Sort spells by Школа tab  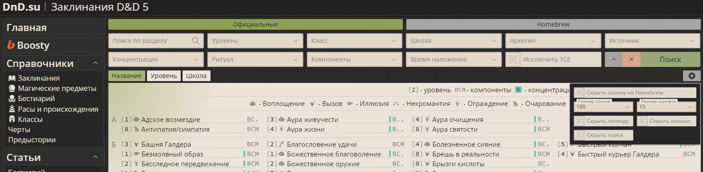(196, 76)
